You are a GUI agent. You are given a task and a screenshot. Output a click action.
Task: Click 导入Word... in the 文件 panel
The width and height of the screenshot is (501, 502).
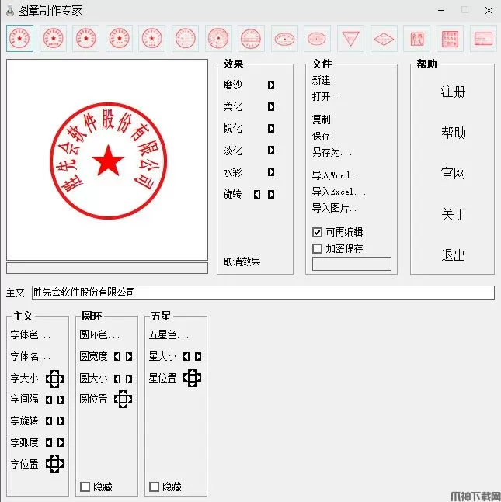click(336, 175)
